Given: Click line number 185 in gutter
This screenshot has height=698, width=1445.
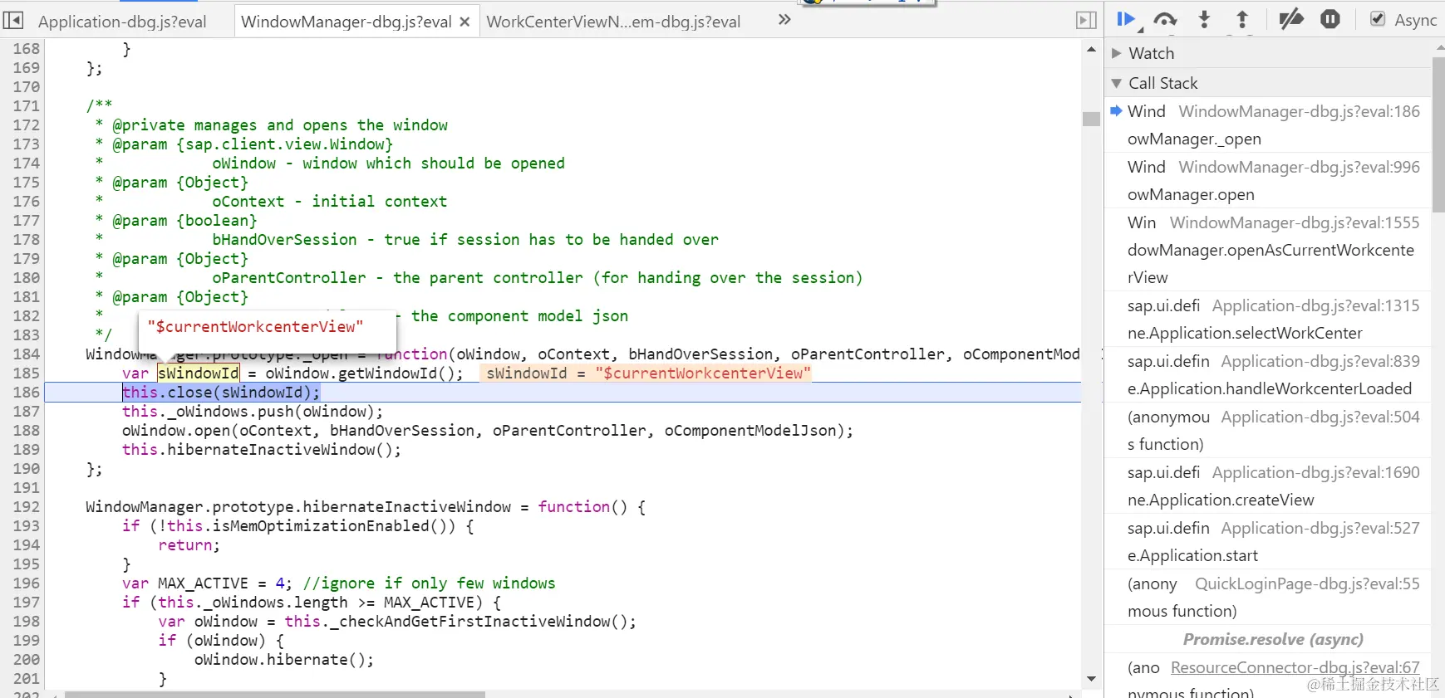Looking at the screenshot, I should tap(26, 373).
